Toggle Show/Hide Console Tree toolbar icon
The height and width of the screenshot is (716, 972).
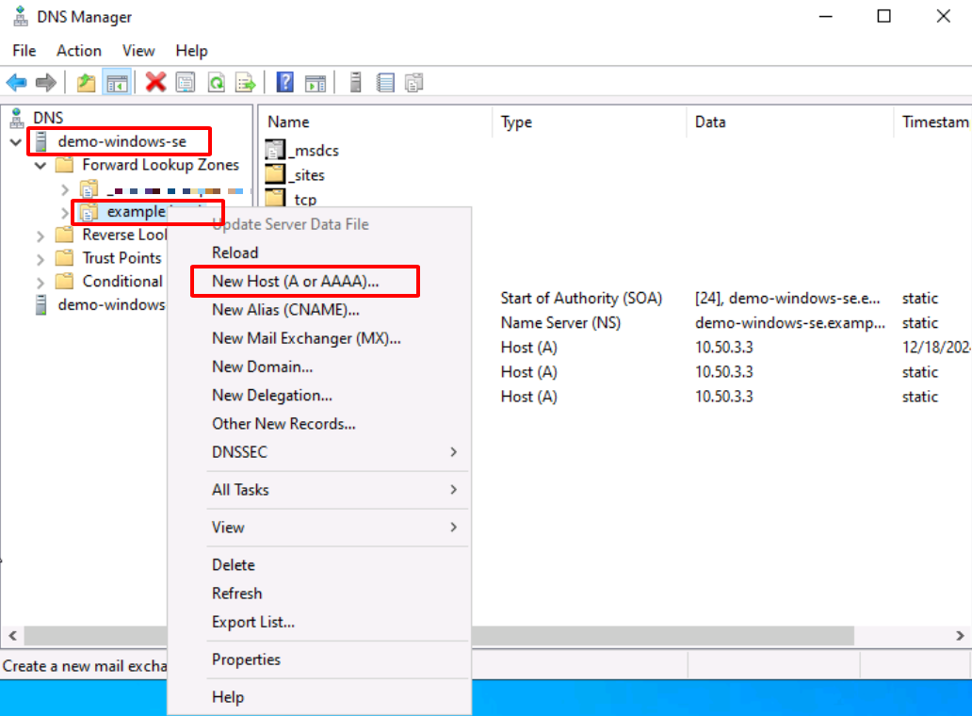tap(116, 83)
